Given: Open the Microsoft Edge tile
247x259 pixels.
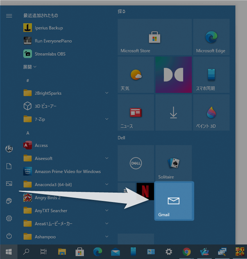Looking at the screenshot, I should (x=211, y=37).
